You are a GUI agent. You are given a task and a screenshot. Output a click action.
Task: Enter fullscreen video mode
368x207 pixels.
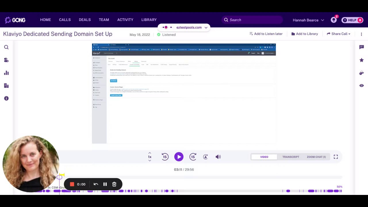click(x=336, y=157)
